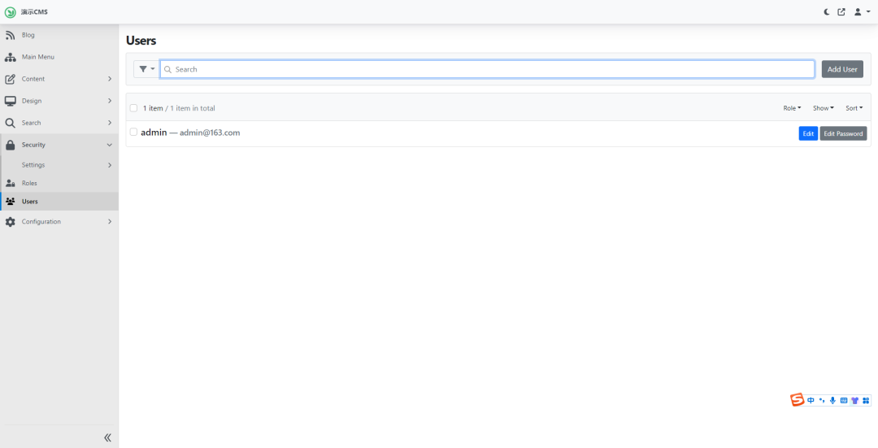Click the Blog RSS feed icon
This screenshot has height=448, width=878.
tap(11, 35)
